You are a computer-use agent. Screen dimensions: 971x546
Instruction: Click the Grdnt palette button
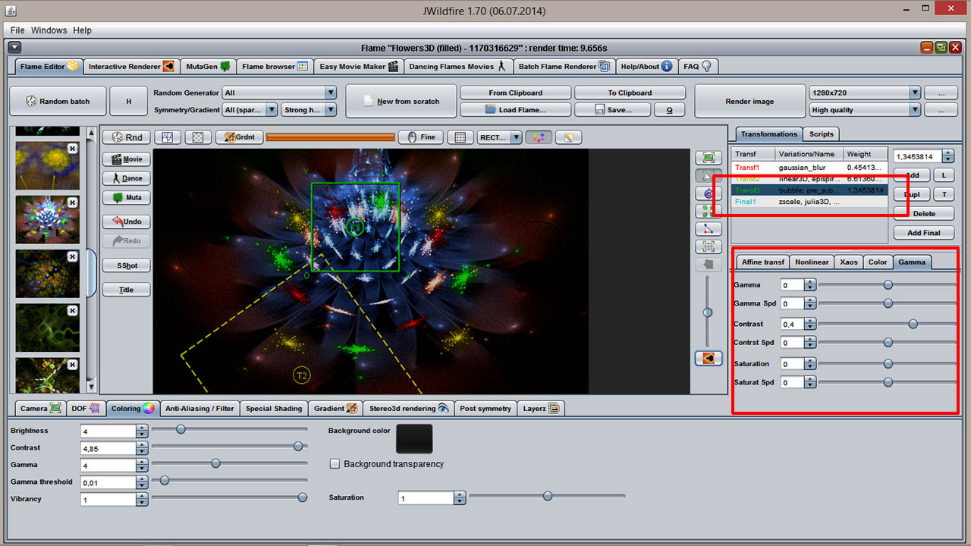[240, 137]
